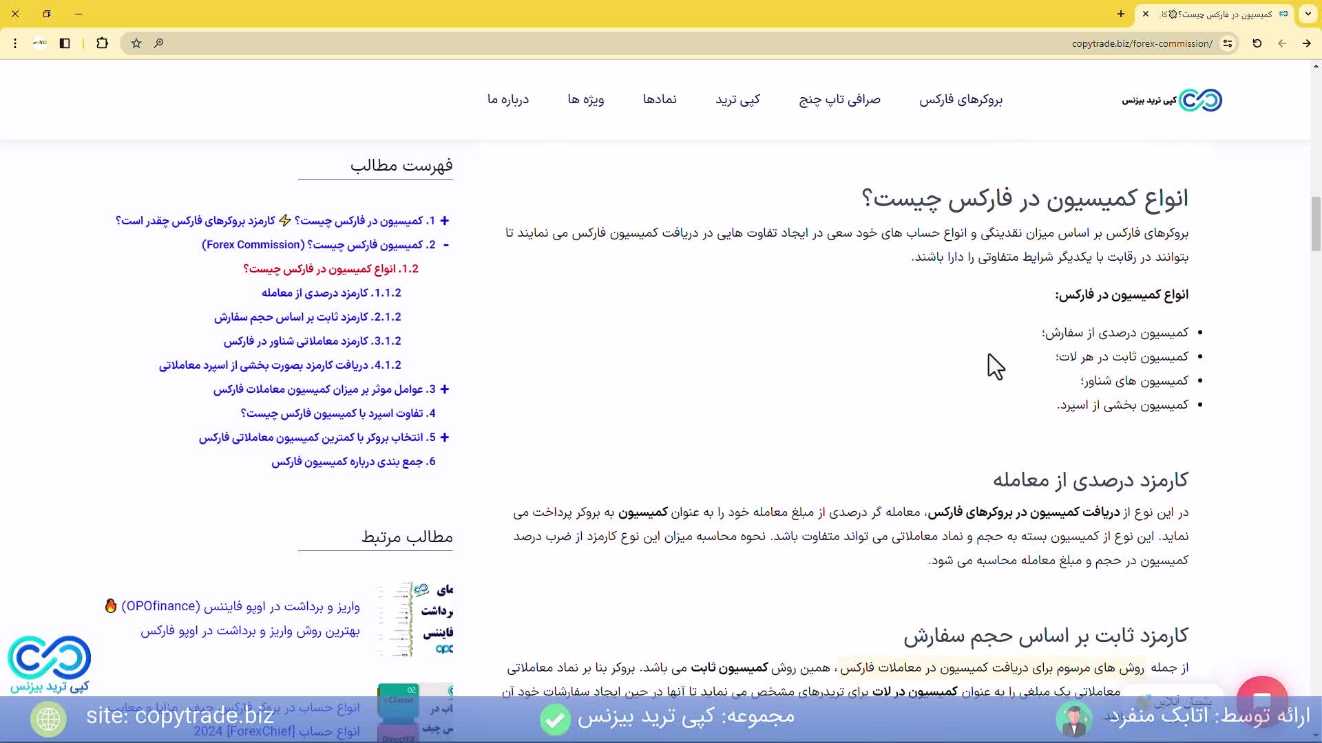This screenshot has height=743, width=1322.
Task: Reload the current page
Action: coord(1257,43)
